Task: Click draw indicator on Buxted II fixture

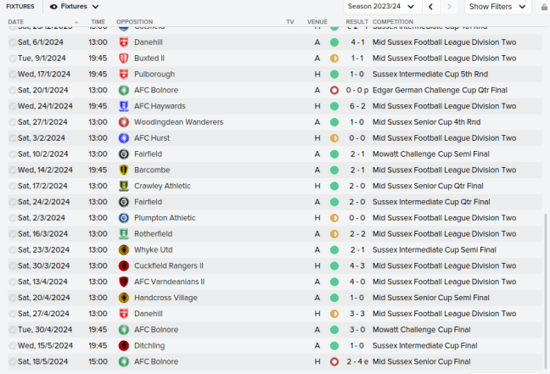Action: 334,59
